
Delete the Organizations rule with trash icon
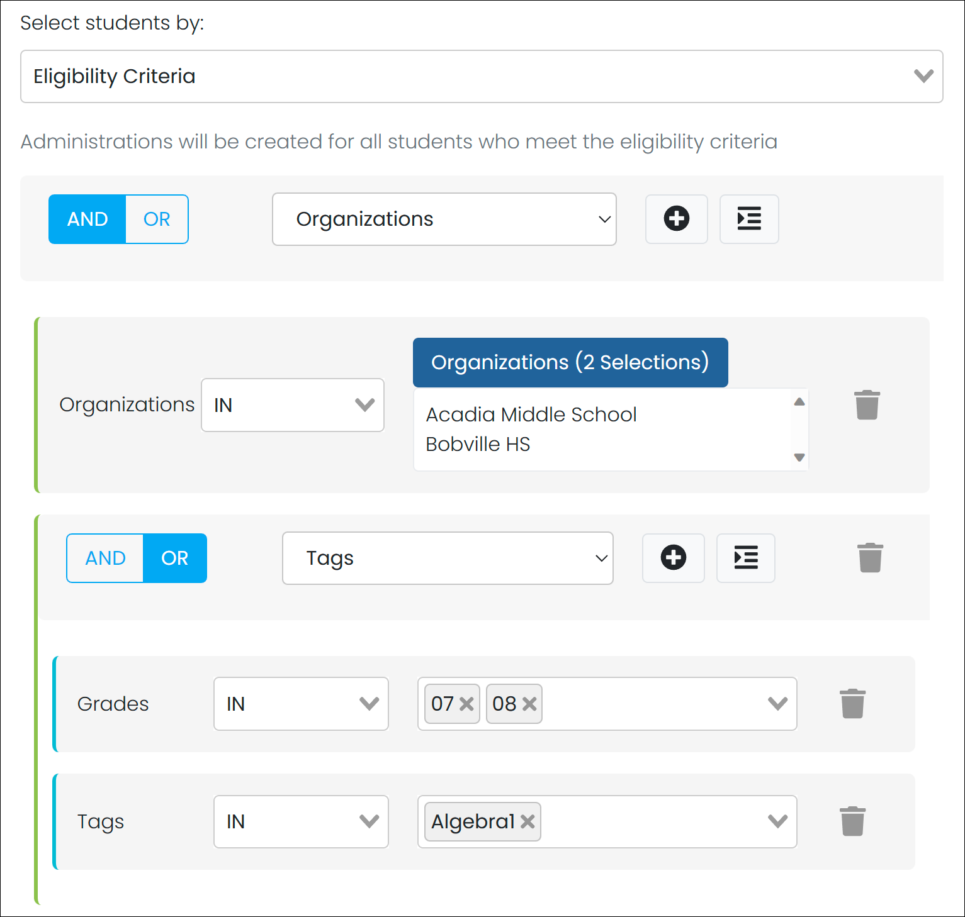pos(866,405)
